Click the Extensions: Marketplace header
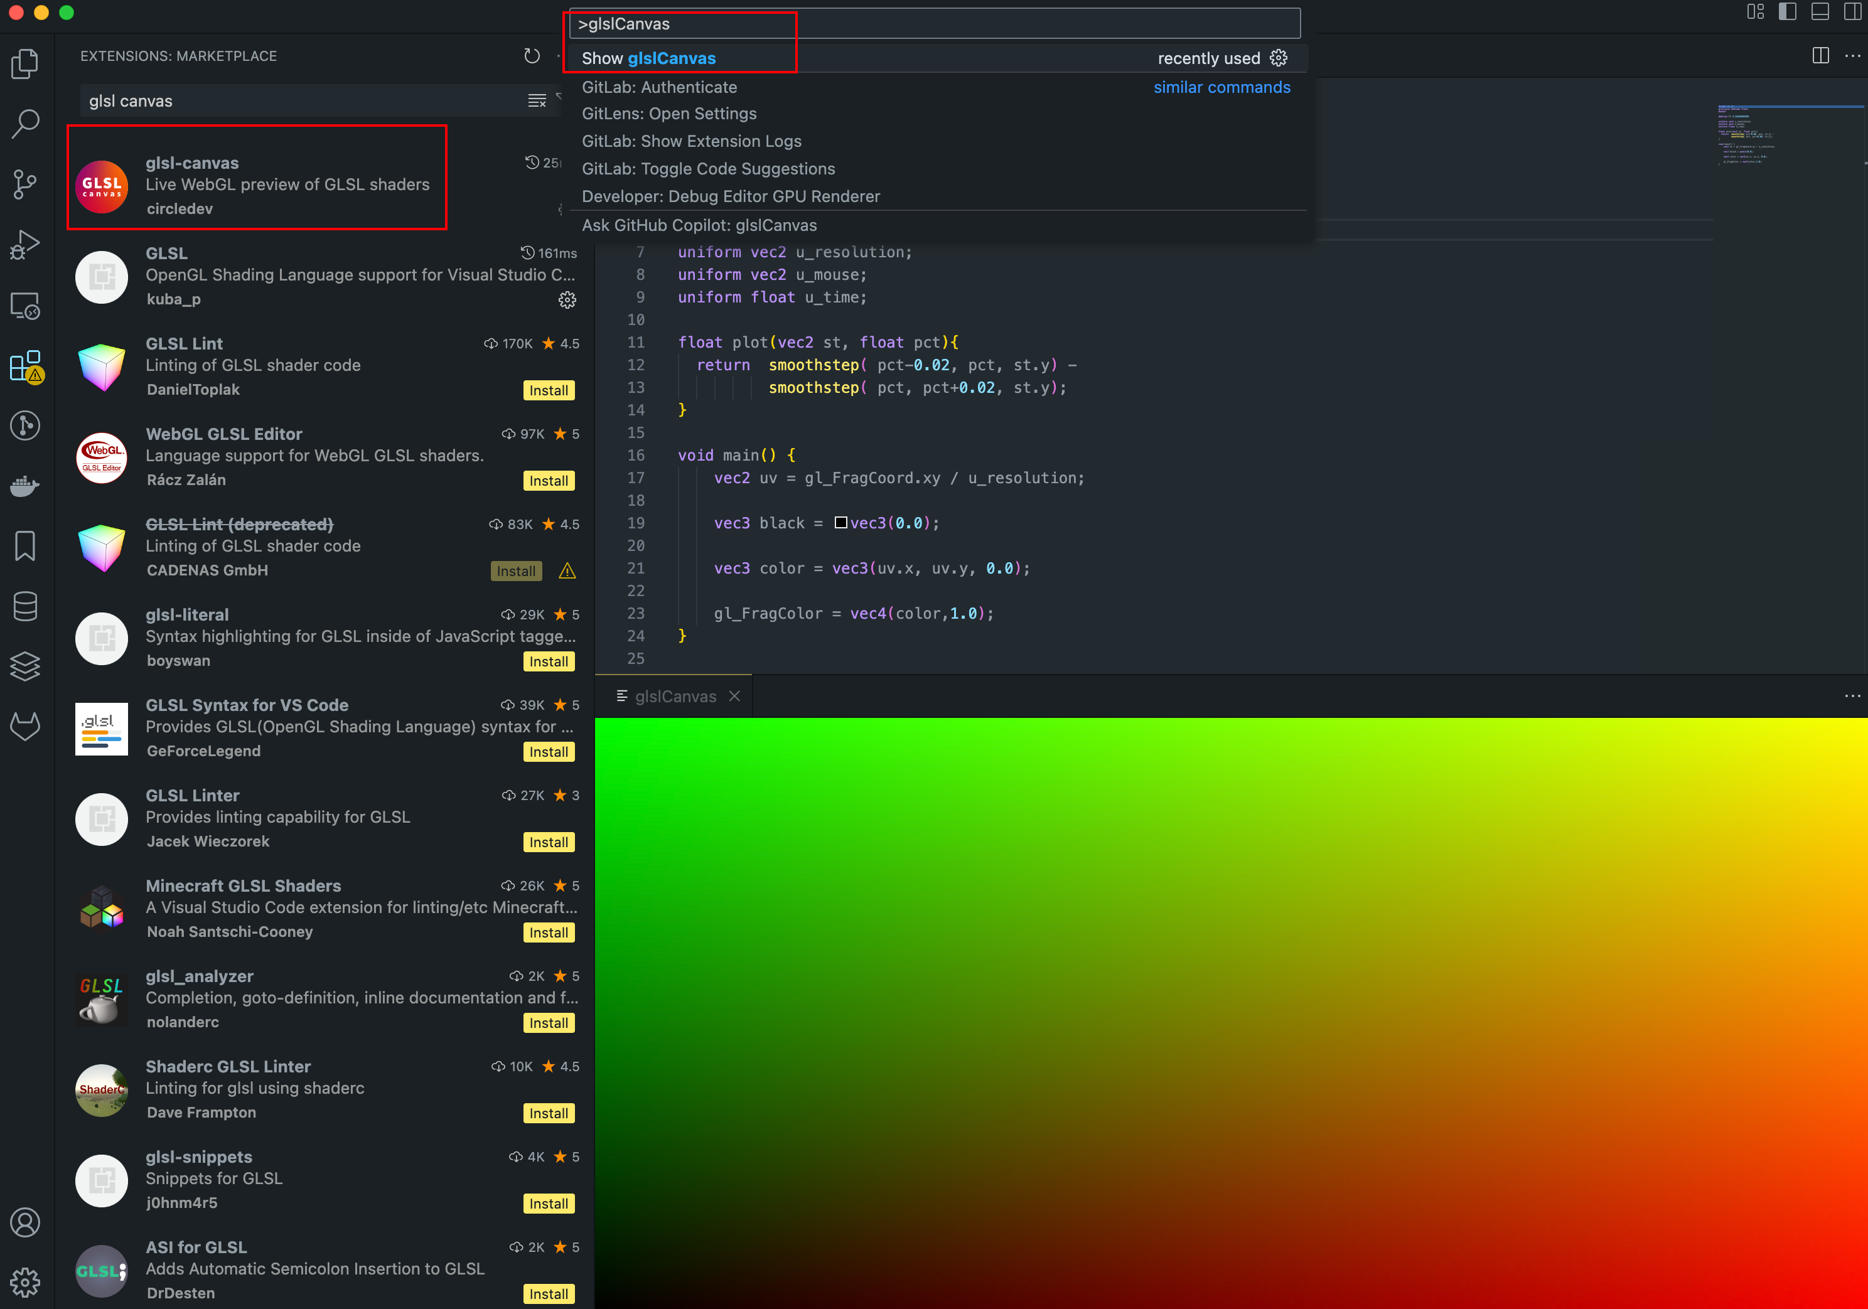 pyautogui.click(x=178, y=56)
